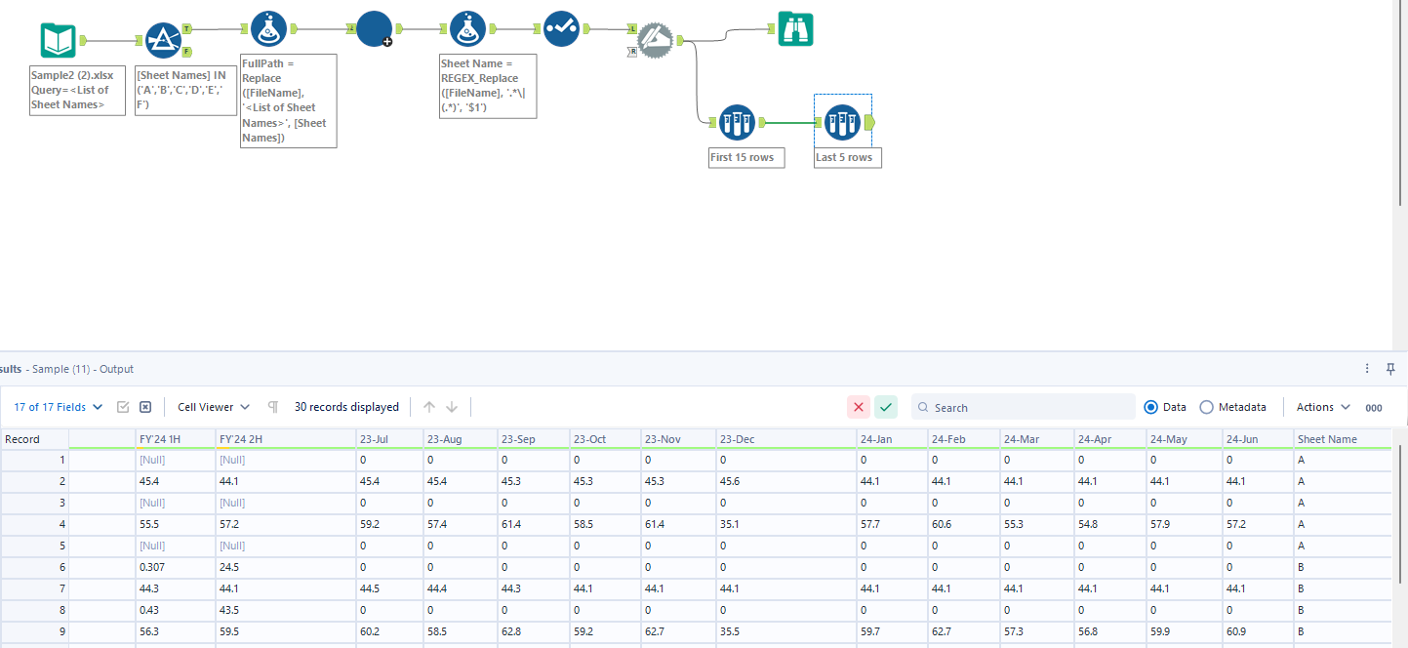Select the Input Data tool for Sample2 (2).xlsx
Screen dimensions: 1408x648
pos(58,41)
